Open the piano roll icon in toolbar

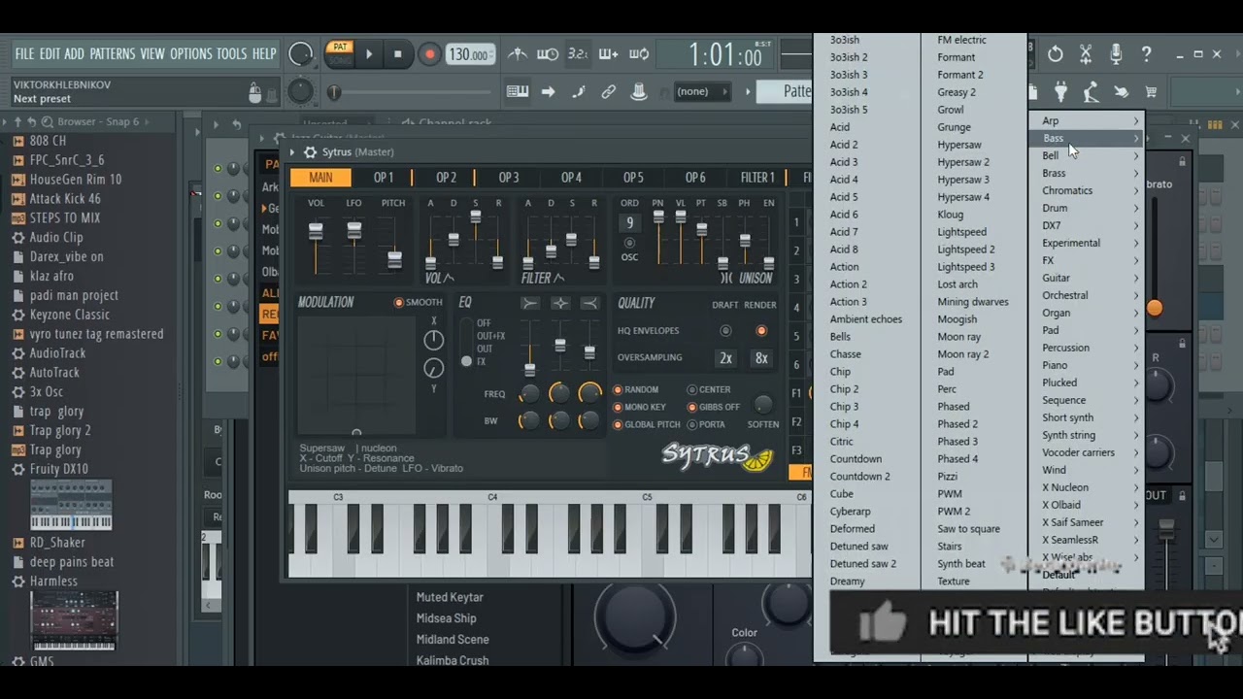point(518,92)
